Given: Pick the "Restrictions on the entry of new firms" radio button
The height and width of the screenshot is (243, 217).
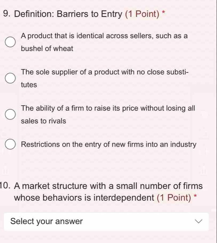Looking at the screenshot, I should [x=10, y=145].
